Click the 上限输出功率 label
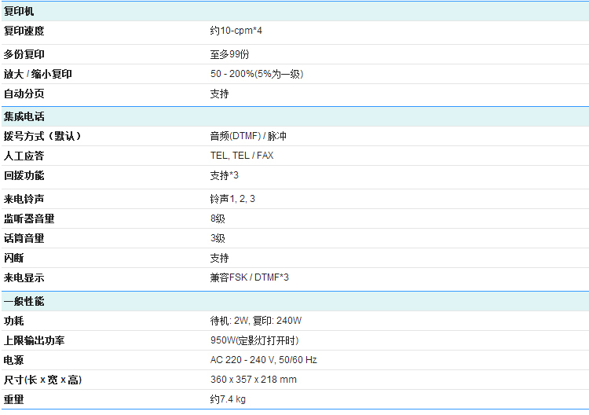589x415 pixels. 34,340
